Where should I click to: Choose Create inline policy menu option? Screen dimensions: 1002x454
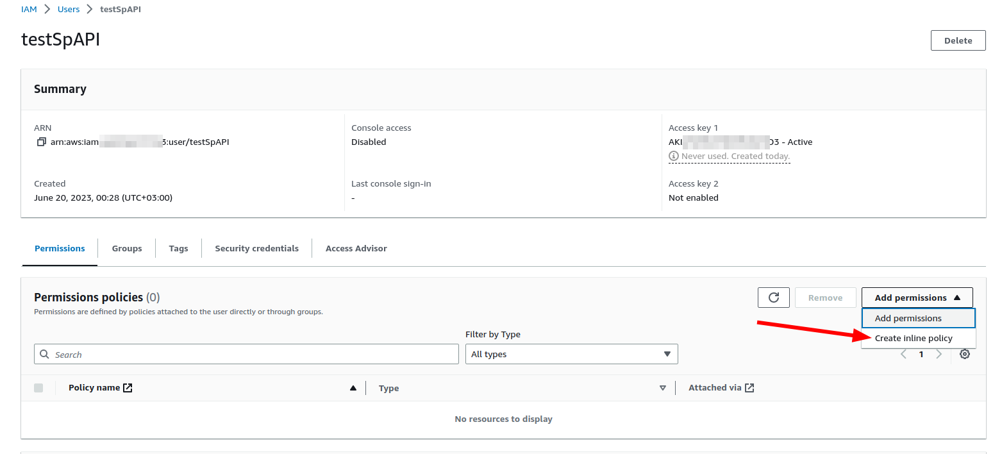[918, 338]
